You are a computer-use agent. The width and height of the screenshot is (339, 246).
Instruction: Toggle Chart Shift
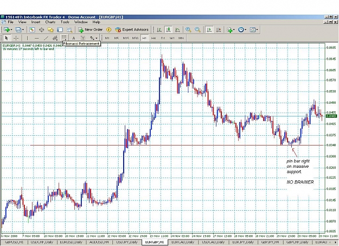pyautogui.click(x=219, y=30)
